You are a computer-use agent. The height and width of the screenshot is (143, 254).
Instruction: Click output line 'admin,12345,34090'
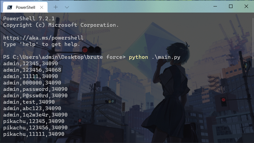pos(30,64)
